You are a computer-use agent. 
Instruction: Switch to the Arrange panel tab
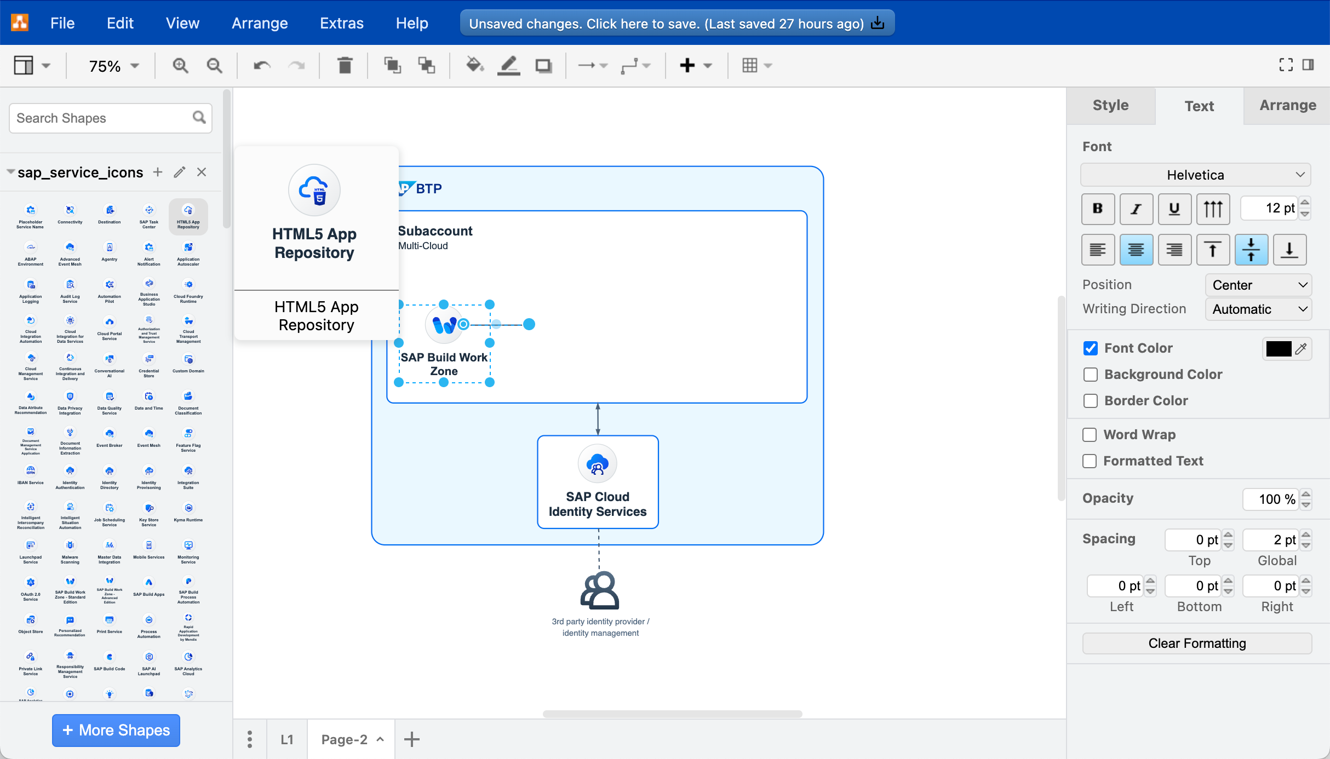1287,106
